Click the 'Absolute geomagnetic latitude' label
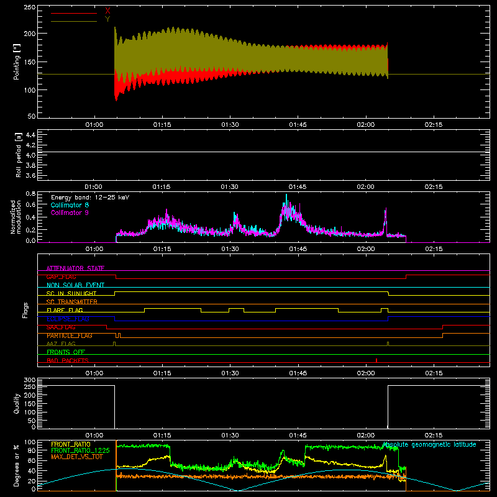 tap(429, 444)
